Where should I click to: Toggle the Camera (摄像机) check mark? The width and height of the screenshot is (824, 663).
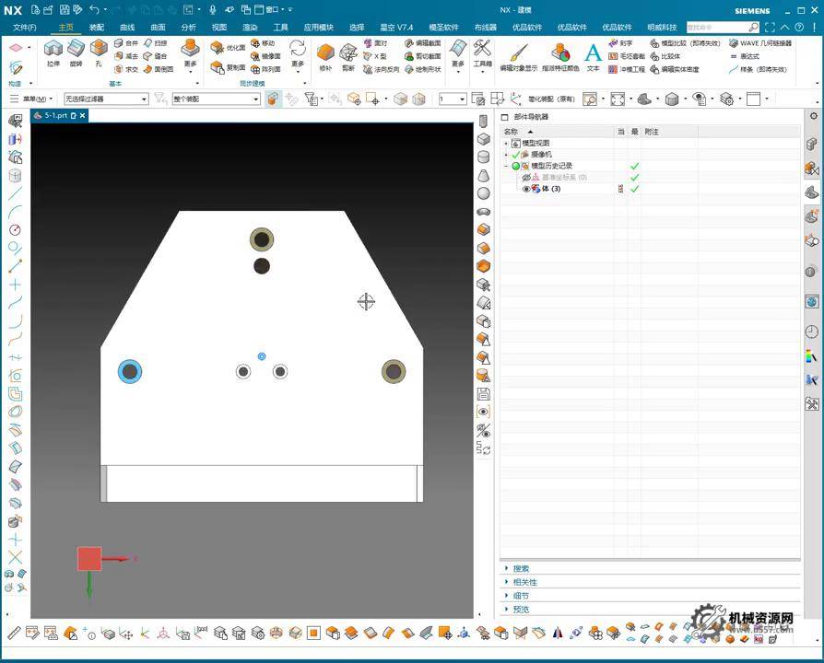(516, 155)
